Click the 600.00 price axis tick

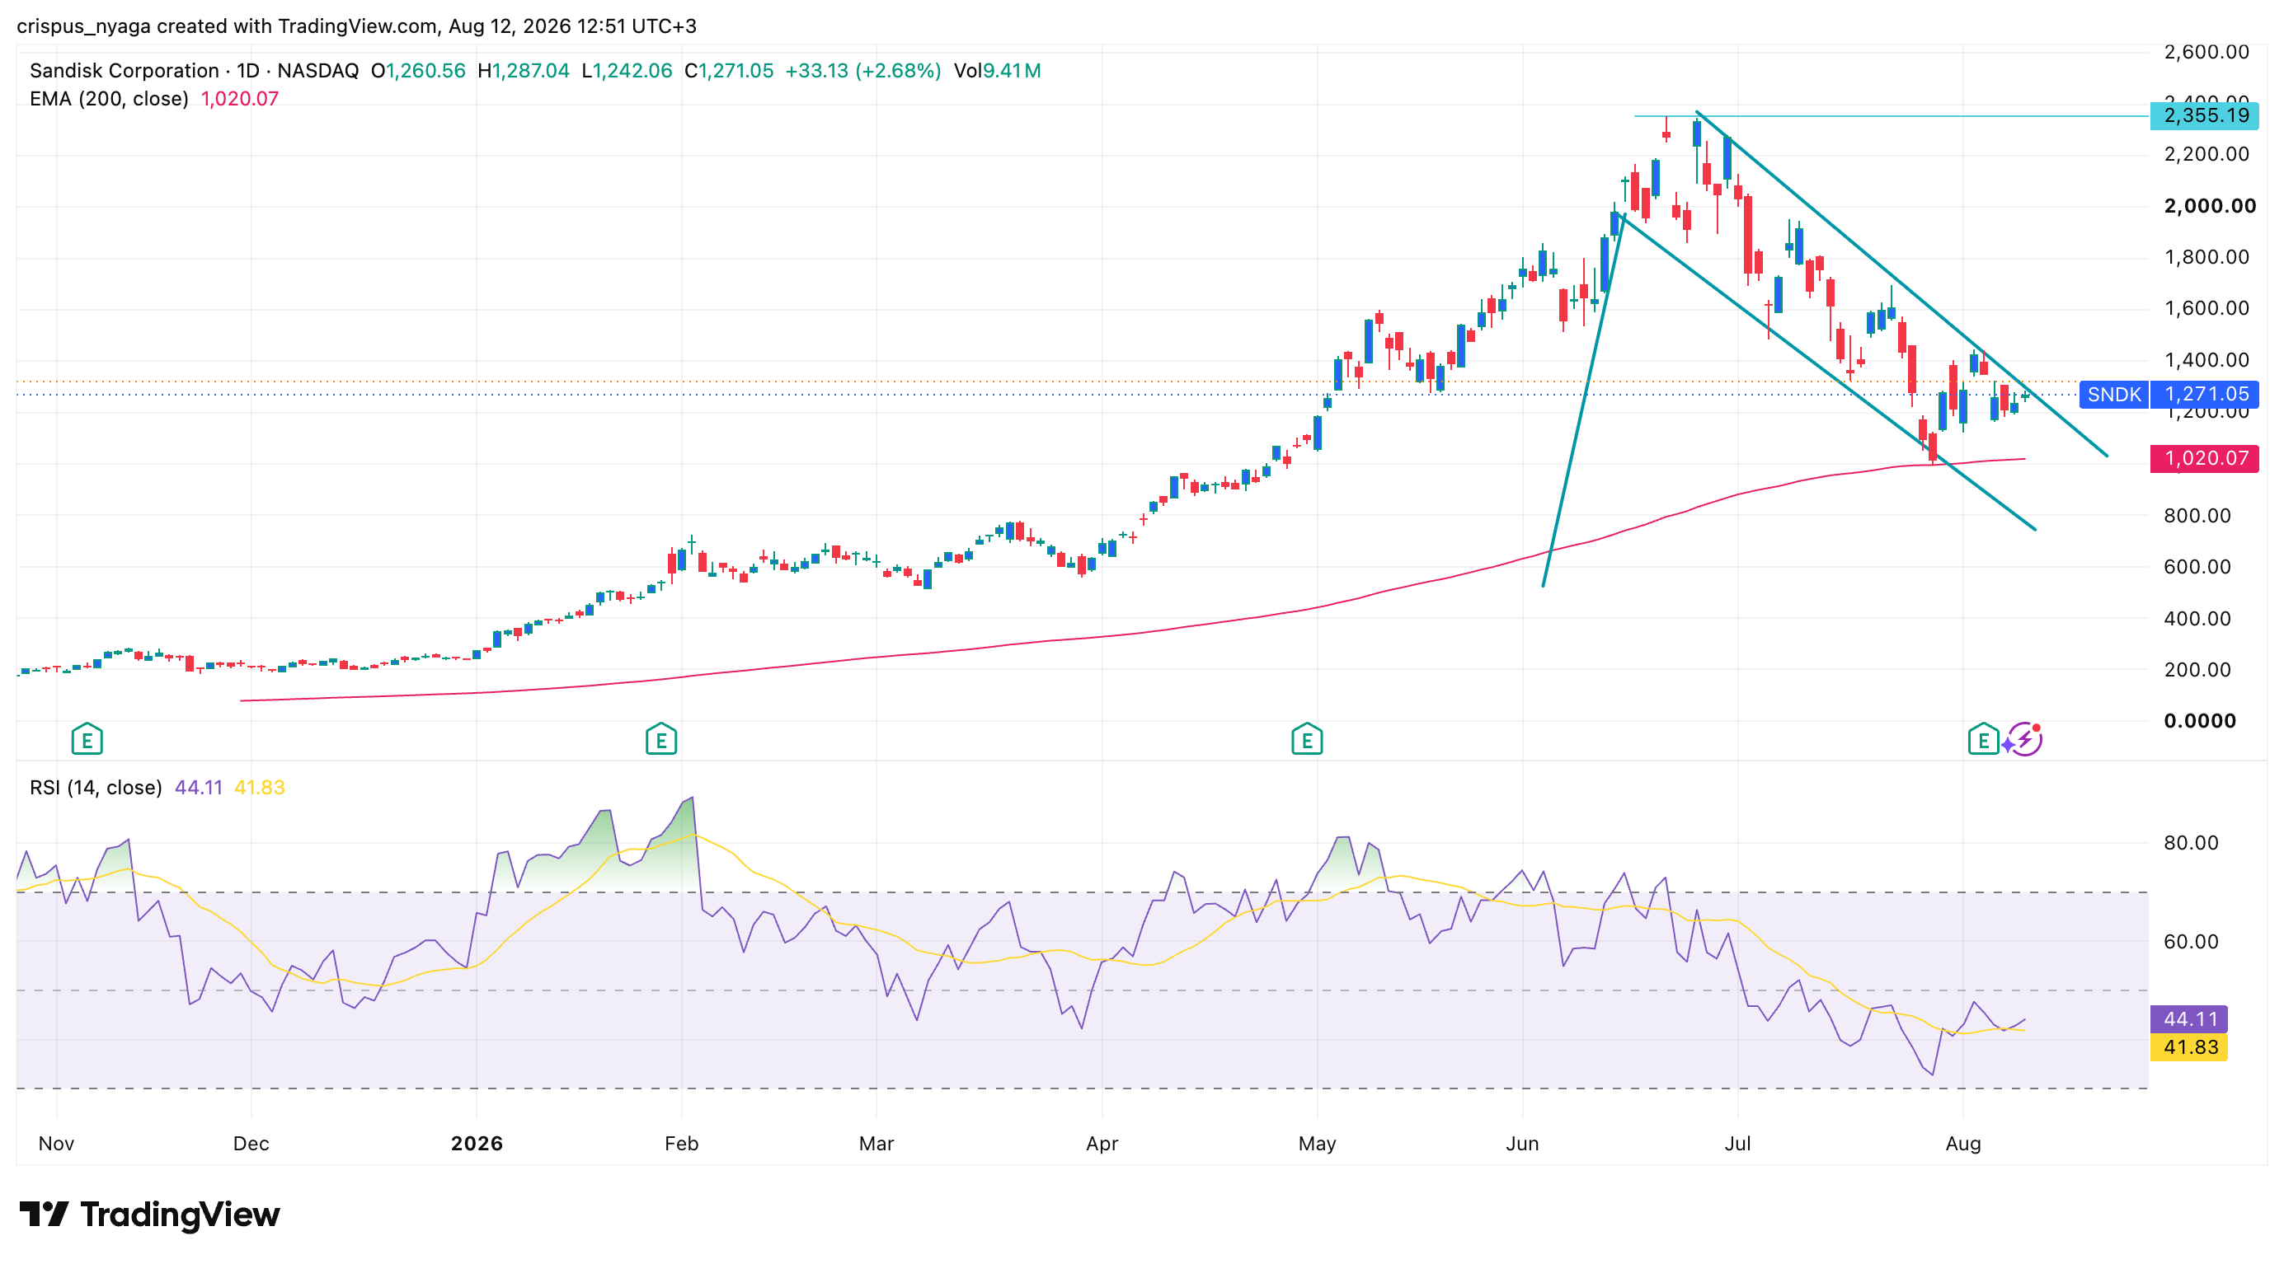[x=2197, y=567]
